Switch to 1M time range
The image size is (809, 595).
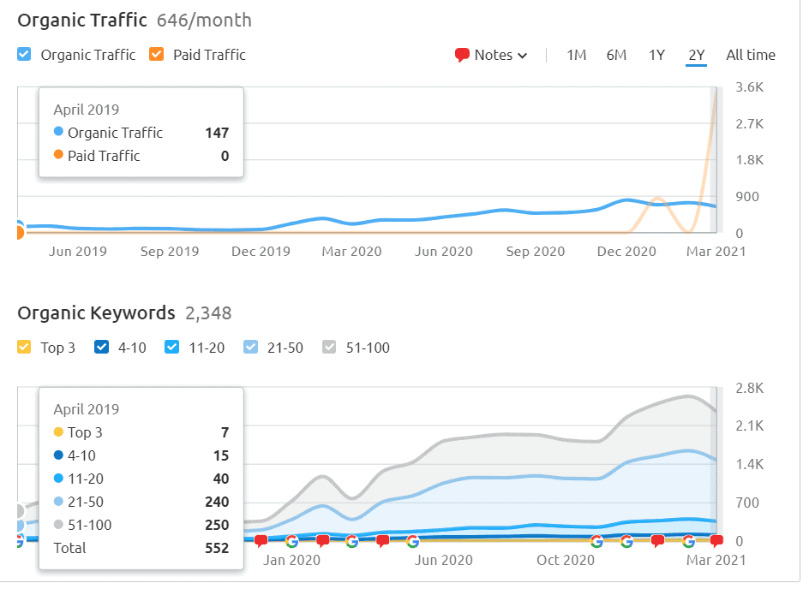tap(576, 55)
